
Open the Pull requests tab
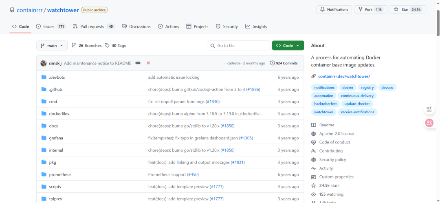point(94,26)
